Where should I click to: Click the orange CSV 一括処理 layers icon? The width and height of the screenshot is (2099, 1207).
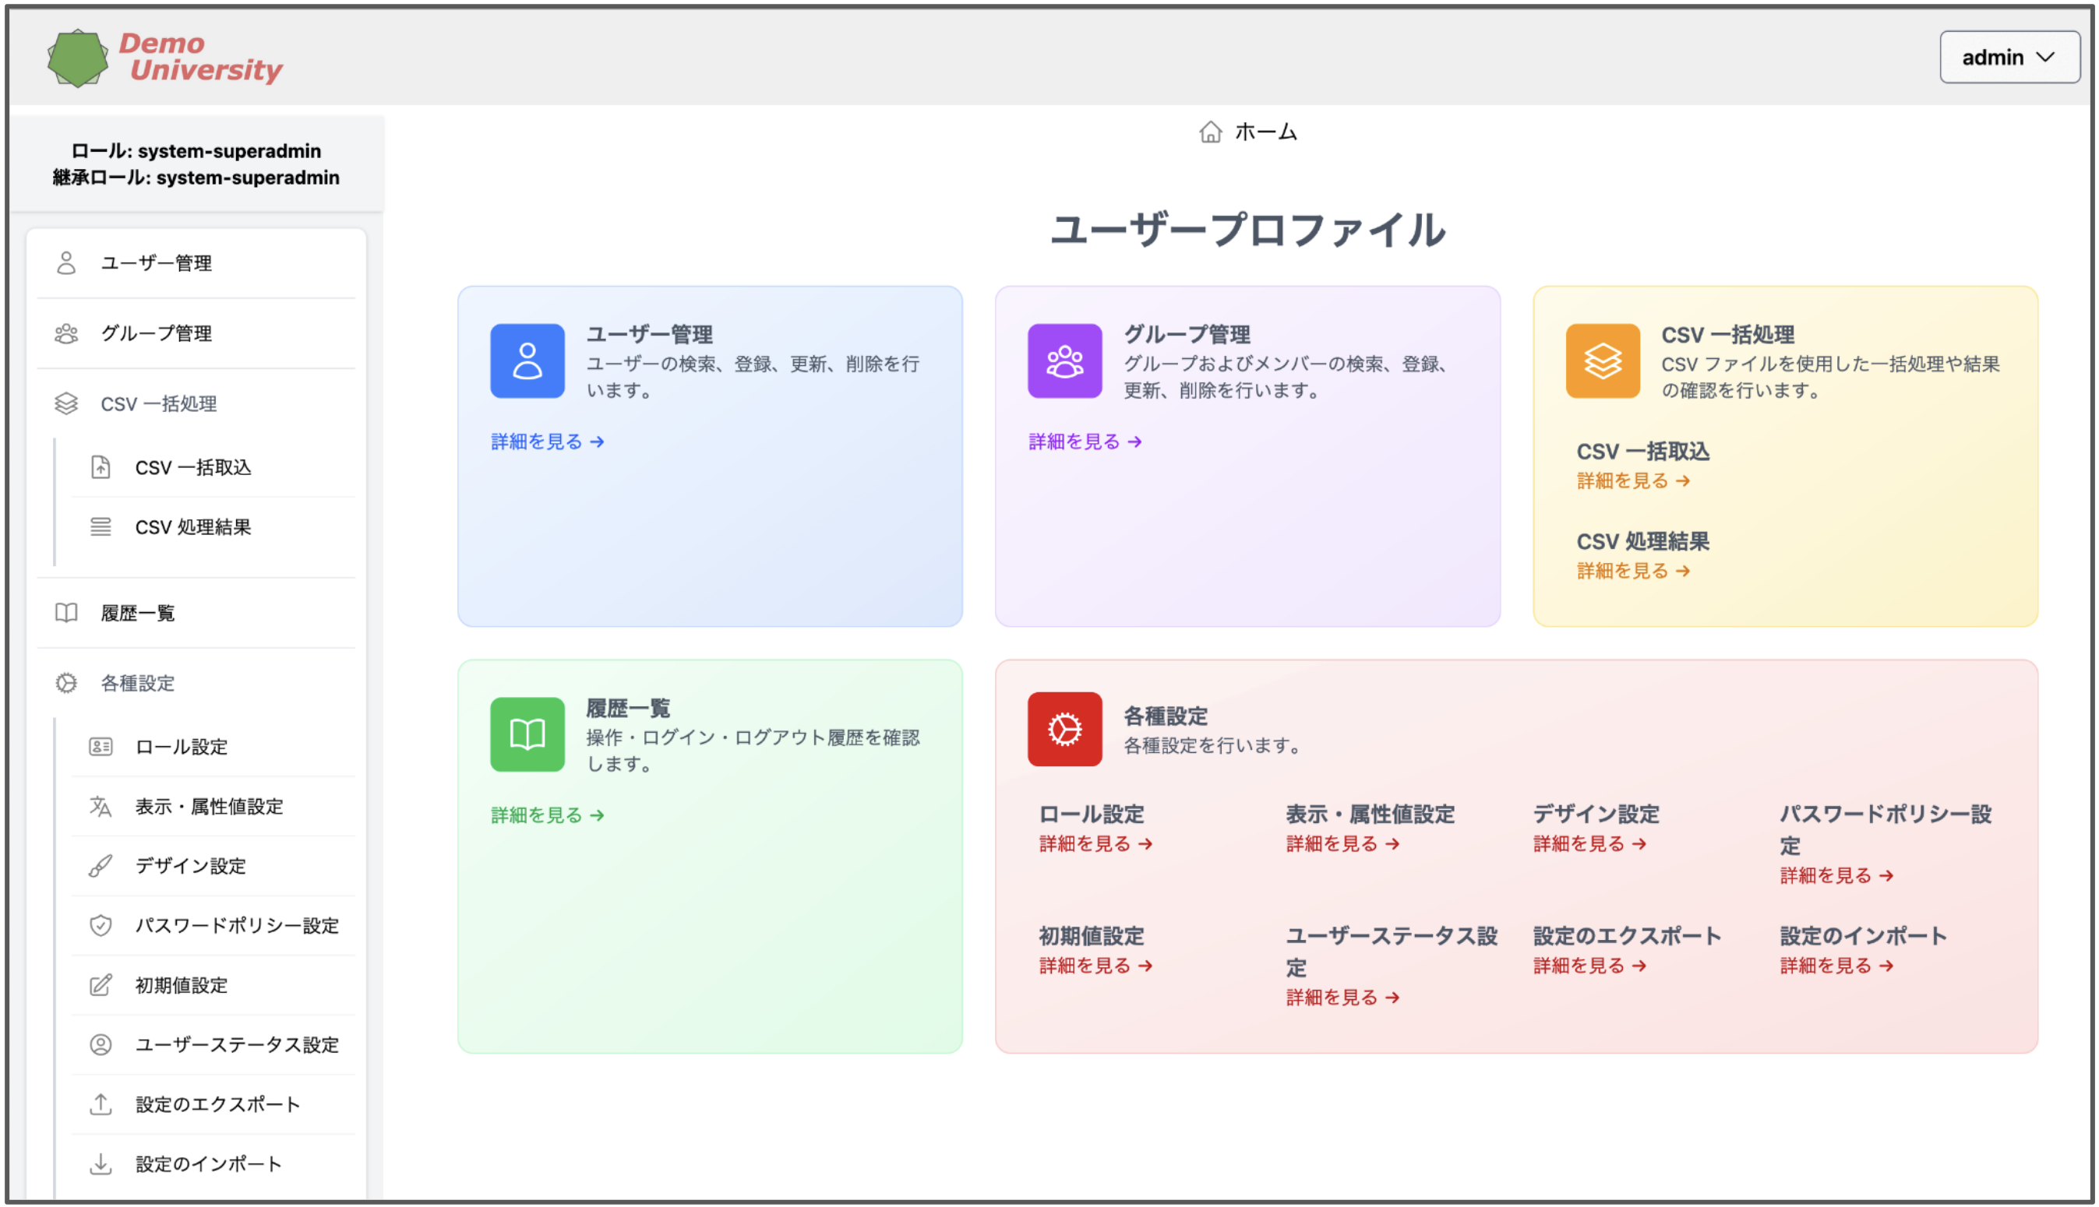(1601, 361)
